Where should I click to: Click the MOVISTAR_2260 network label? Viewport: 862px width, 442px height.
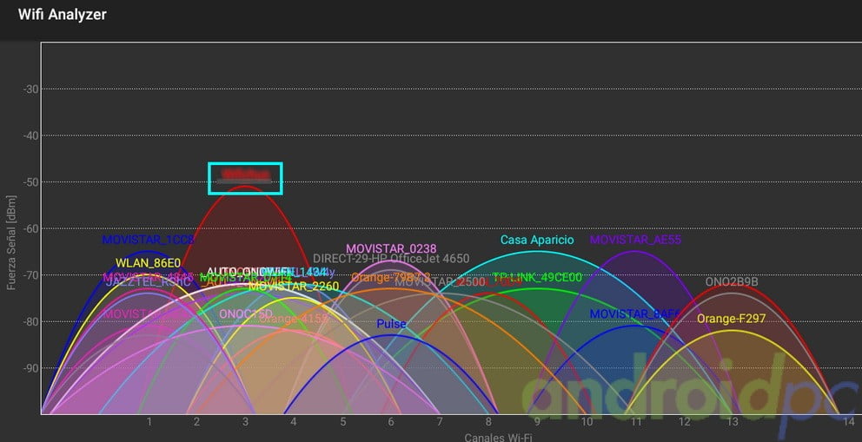pos(294,287)
